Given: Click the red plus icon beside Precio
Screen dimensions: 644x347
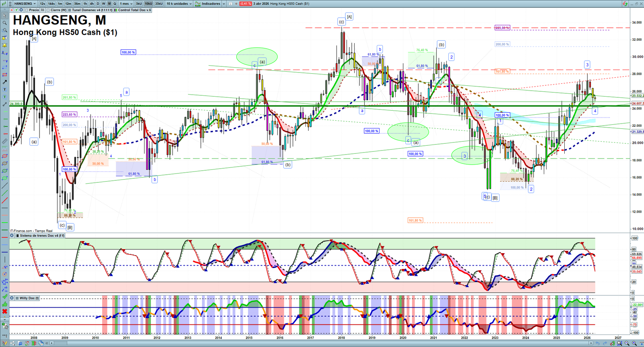Looking at the screenshot, I should coord(12,10).
